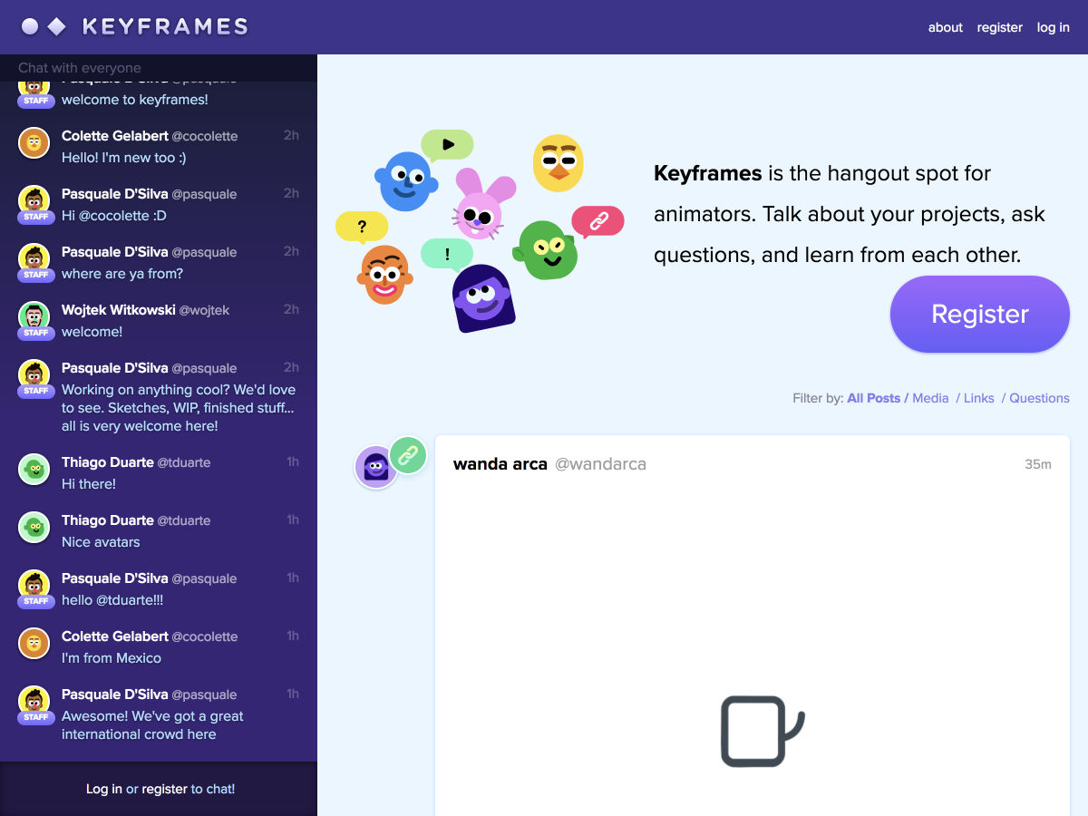The height and width of the screenshot is (816, 1088).
Task: Click the yellow question mark speech bubble
Action: click(362, 228)
